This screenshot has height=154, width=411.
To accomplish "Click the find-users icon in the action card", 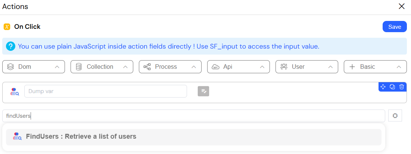I will pyautogui.click(x=15, y=91).
